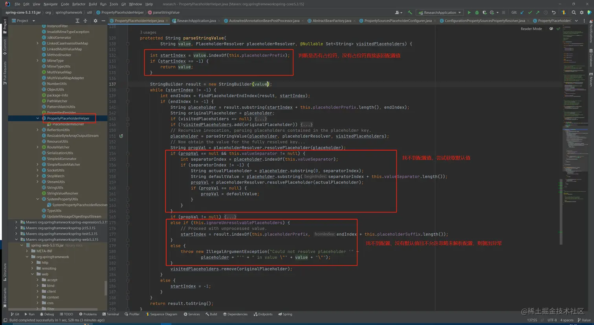This screenshot has width=594, height=325.
Task: Click the rollback undo arrow icon
Action: click(554, 13)
